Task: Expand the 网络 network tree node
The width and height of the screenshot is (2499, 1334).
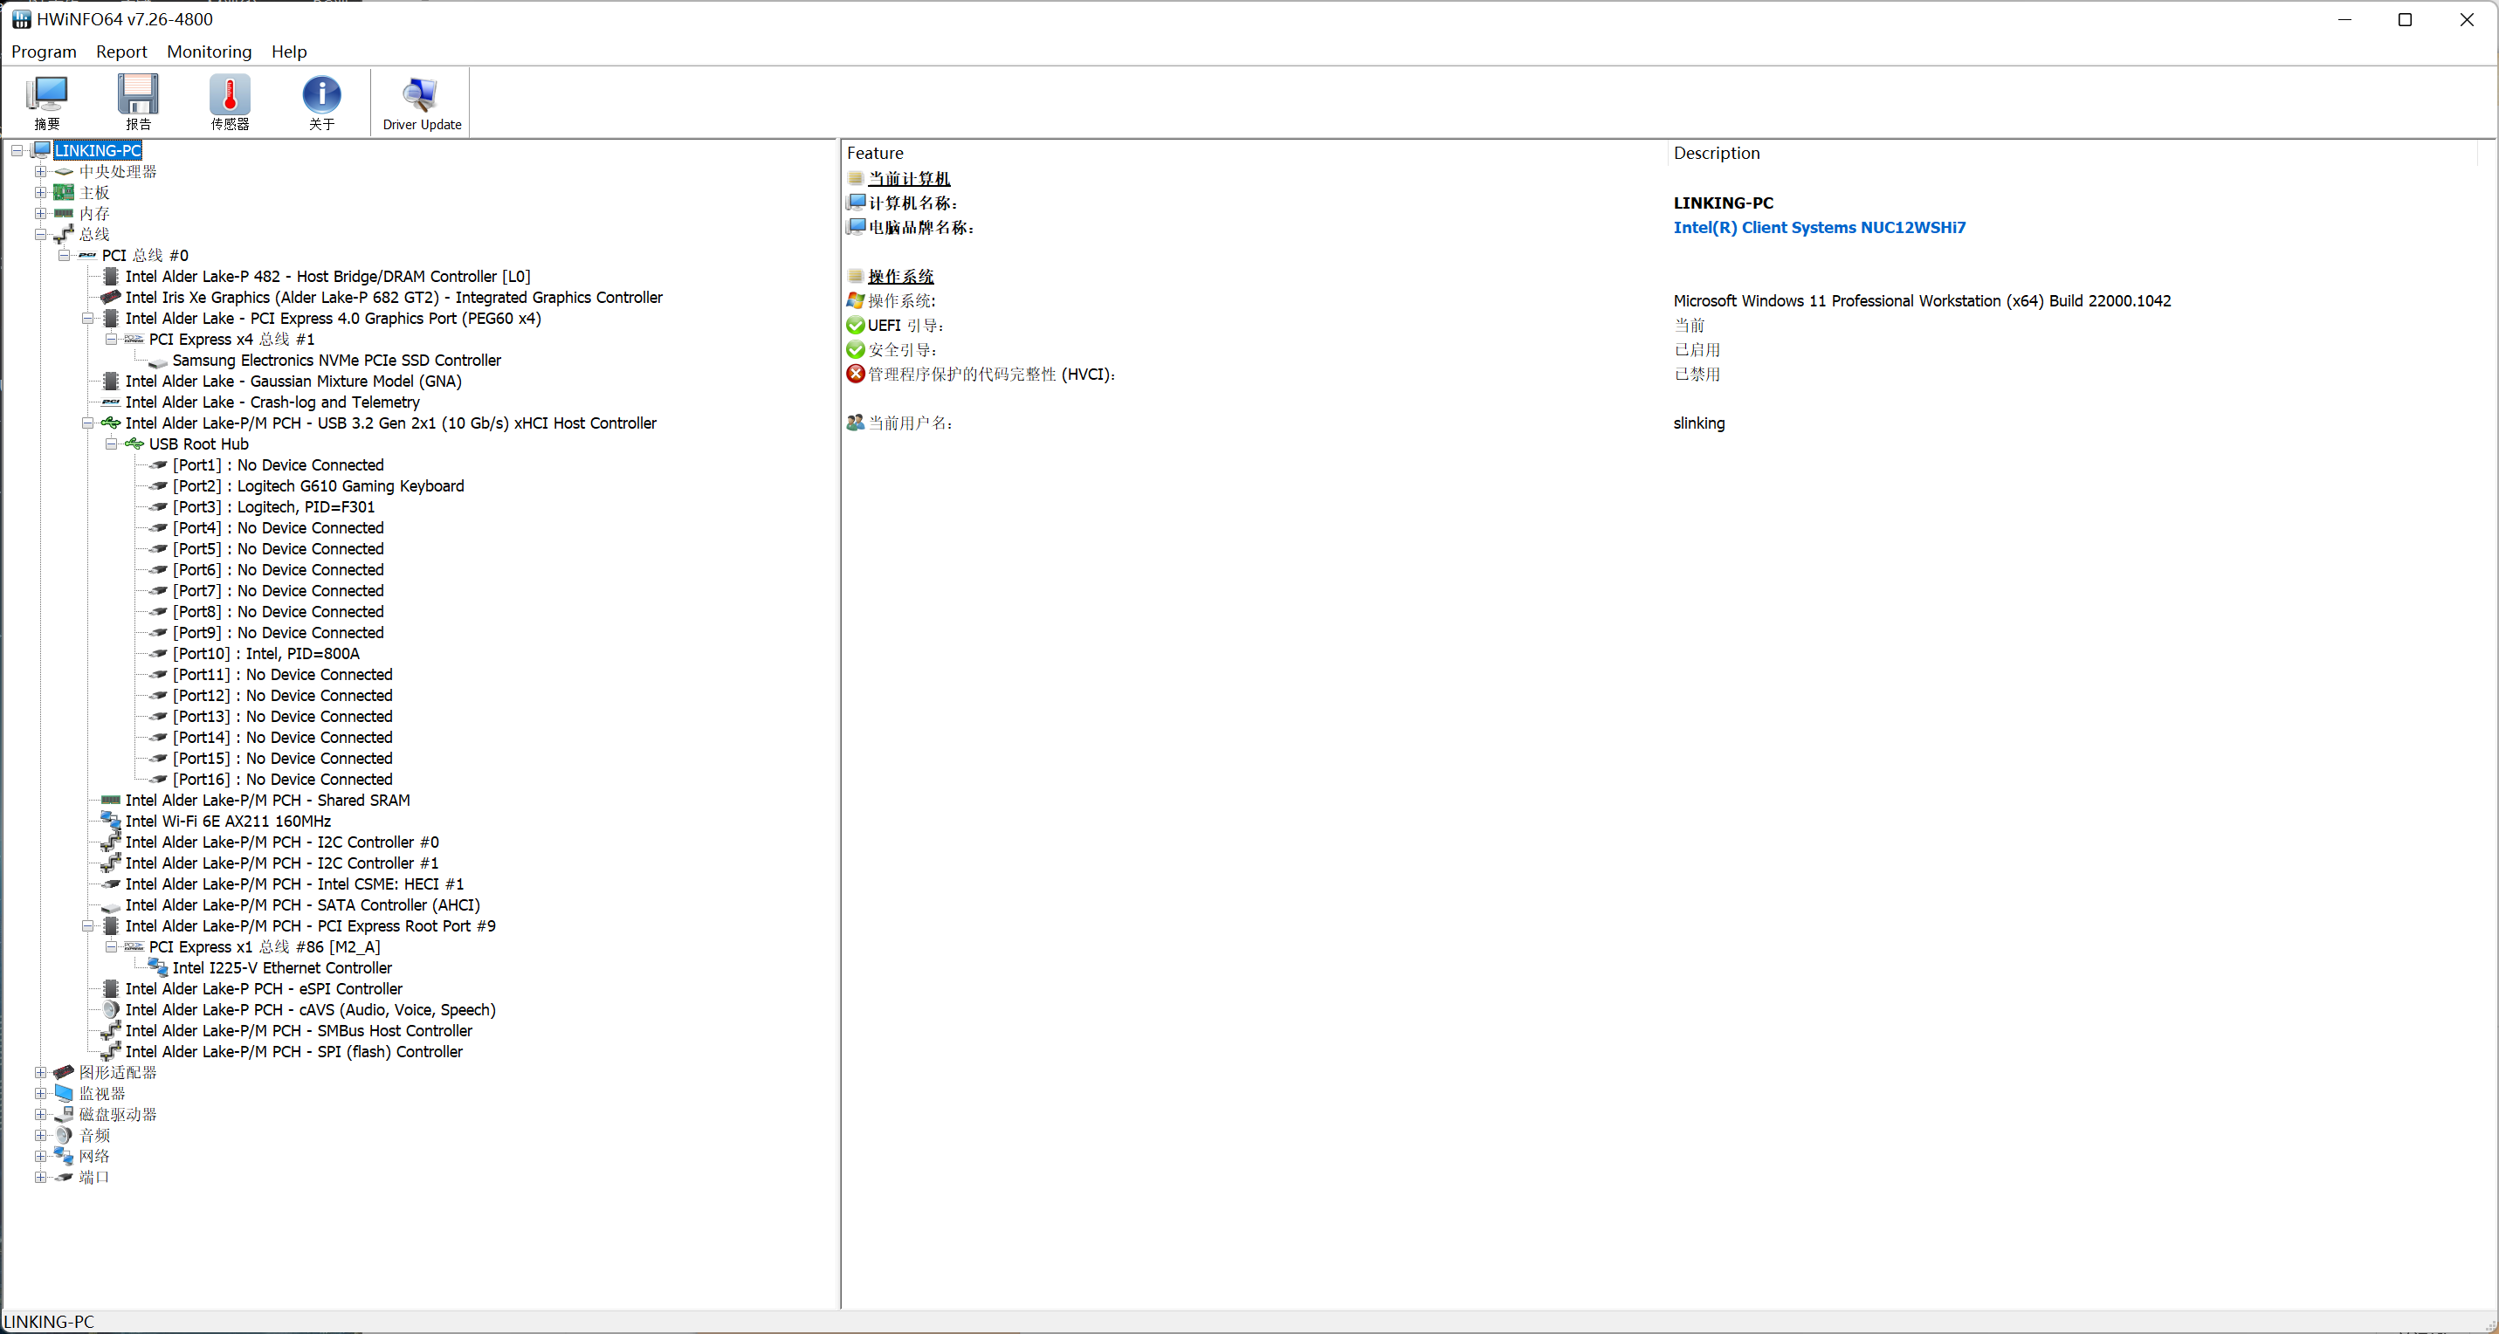Action: [x=41, y=1157]
